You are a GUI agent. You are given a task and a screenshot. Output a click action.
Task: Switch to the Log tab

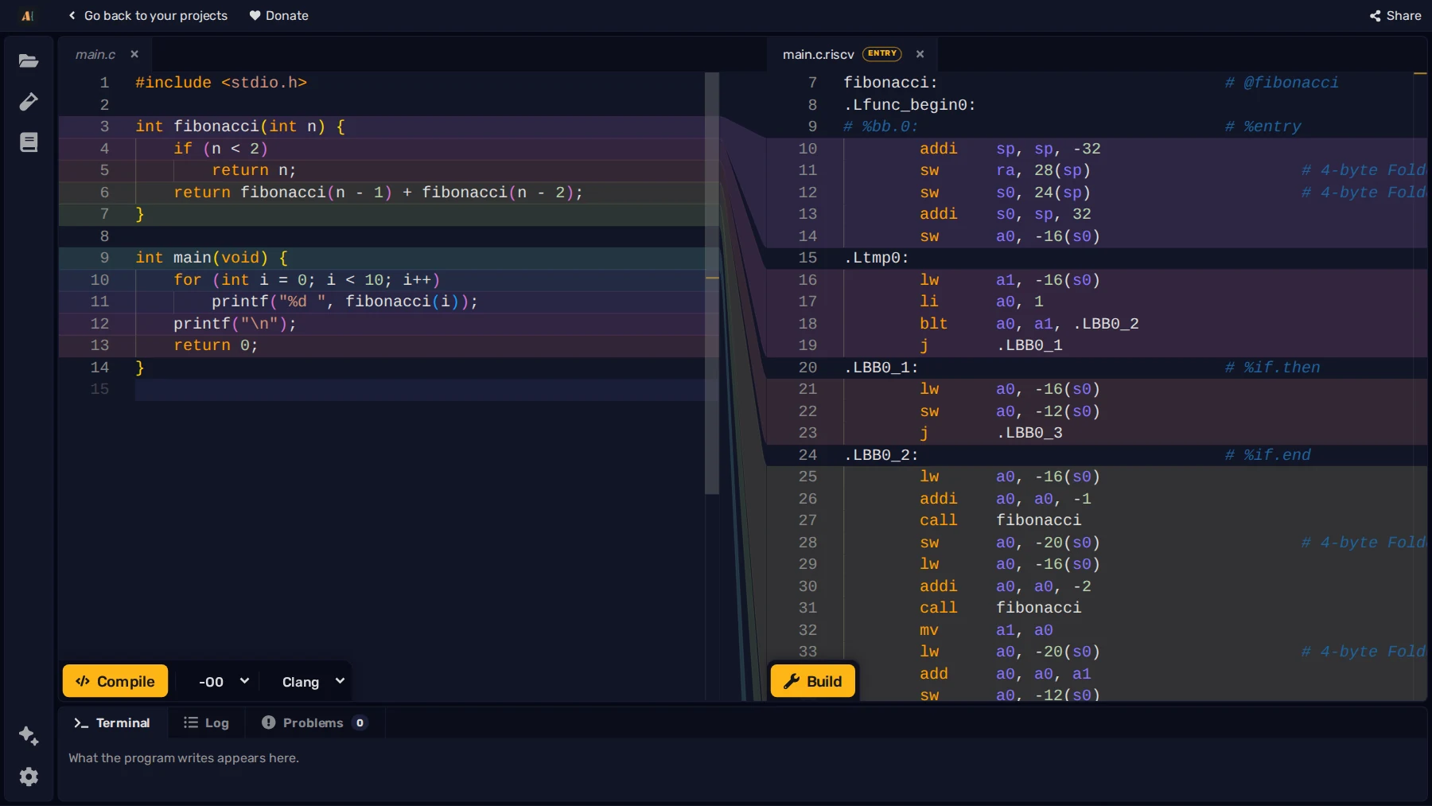pos(206,722)
